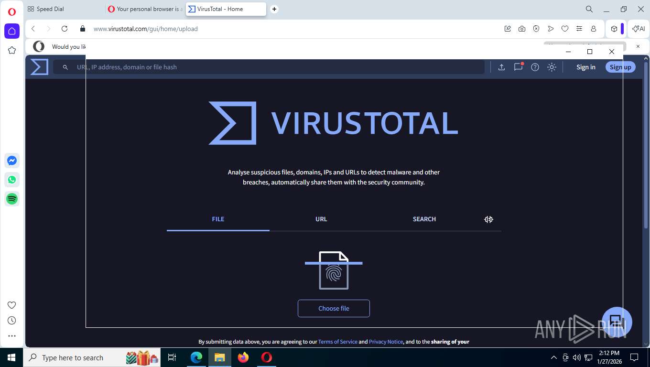Image resolution: width=650 pixels, height=367 pixels.
Task: Launch Firefox from taskbar
Action: point(243,357)
